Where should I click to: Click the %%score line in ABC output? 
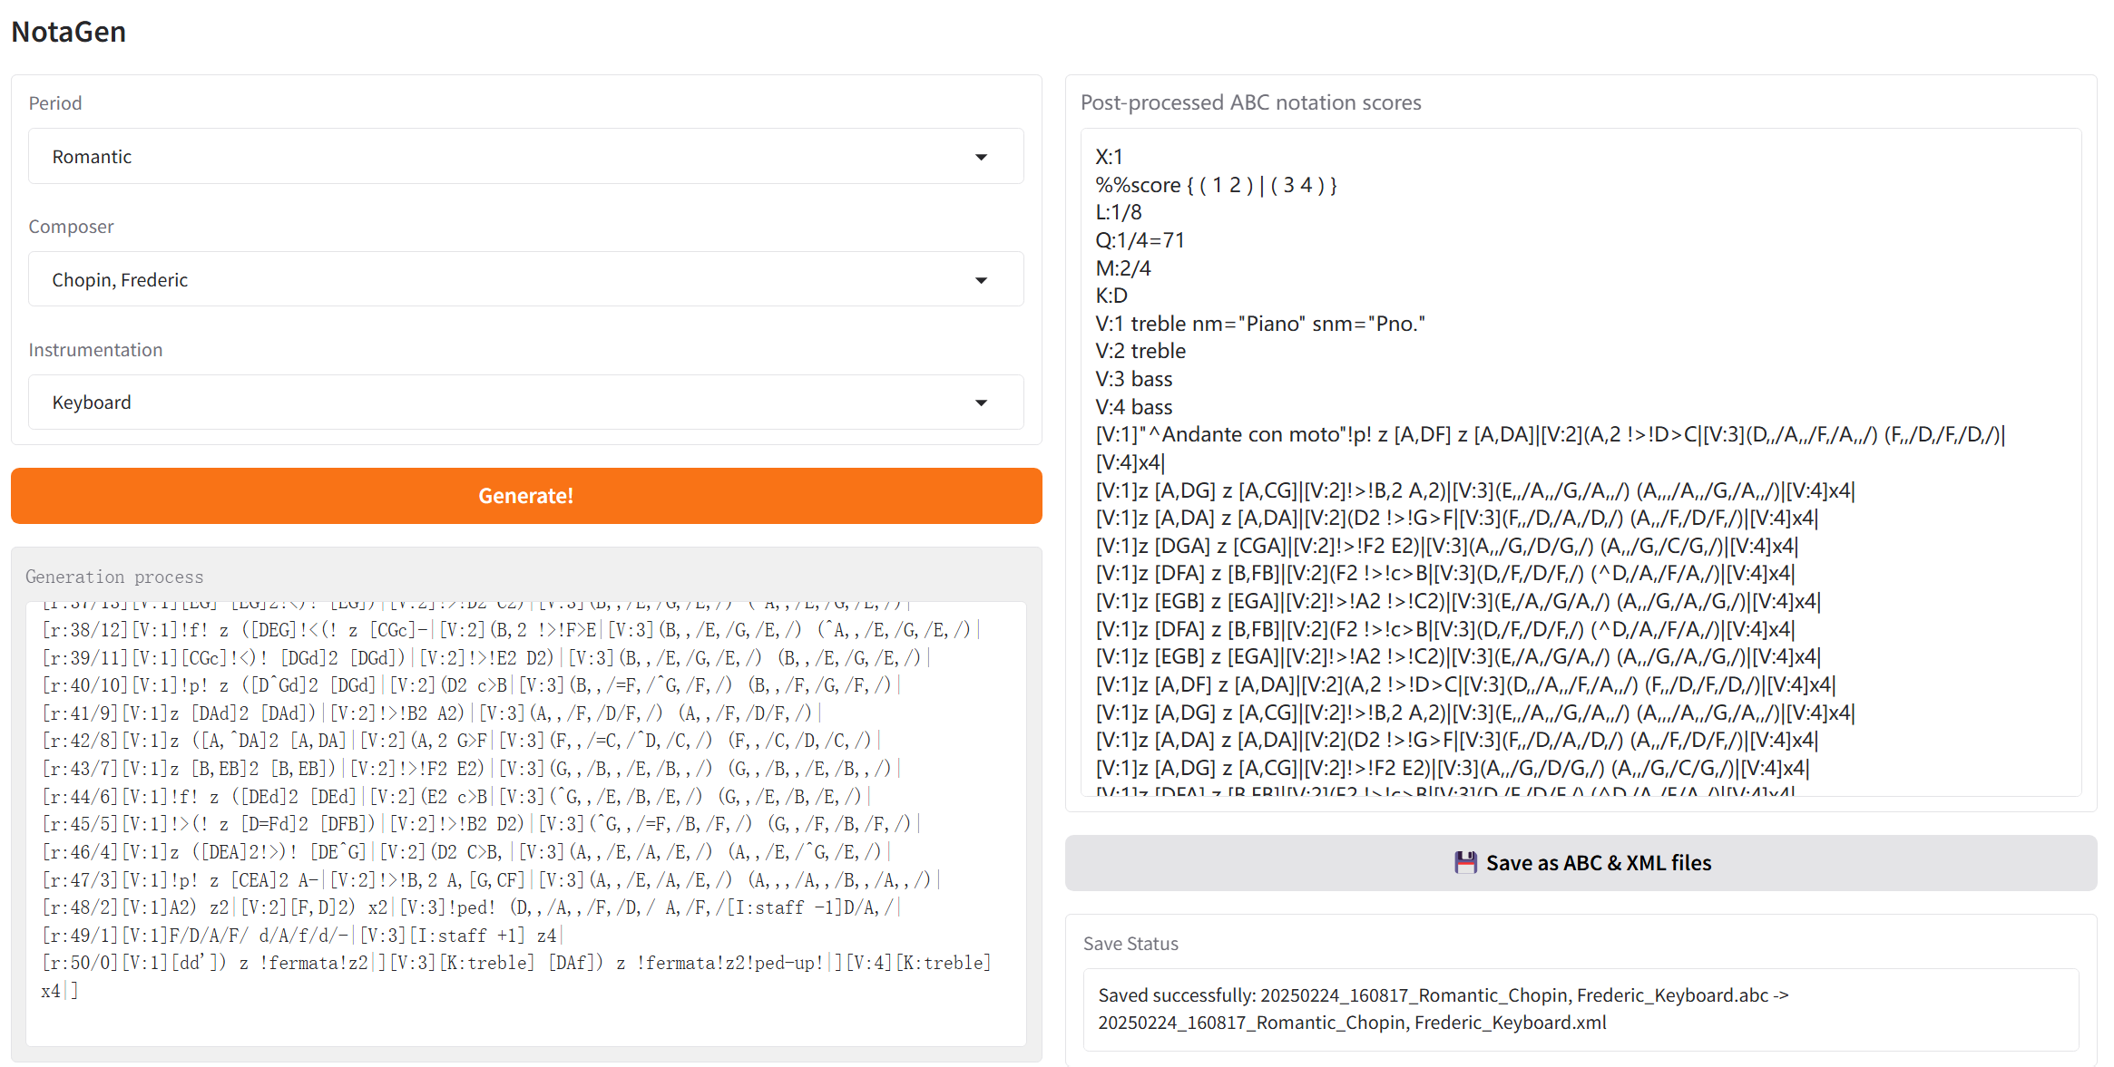[1216, 185]
